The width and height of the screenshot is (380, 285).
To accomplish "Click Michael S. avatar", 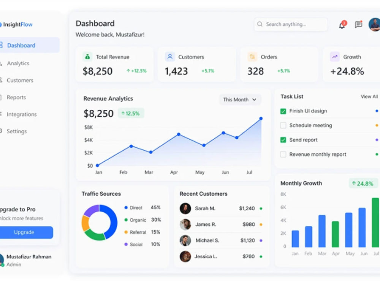I will 185,241.
